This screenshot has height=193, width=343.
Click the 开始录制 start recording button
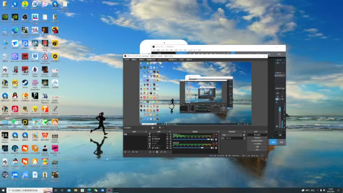click(257, 138)
